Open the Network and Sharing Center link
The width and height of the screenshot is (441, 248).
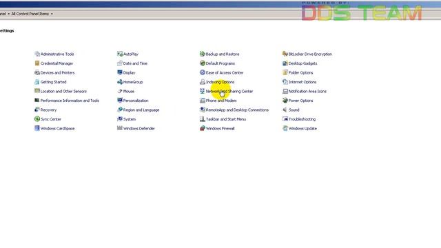coord(229,91)
